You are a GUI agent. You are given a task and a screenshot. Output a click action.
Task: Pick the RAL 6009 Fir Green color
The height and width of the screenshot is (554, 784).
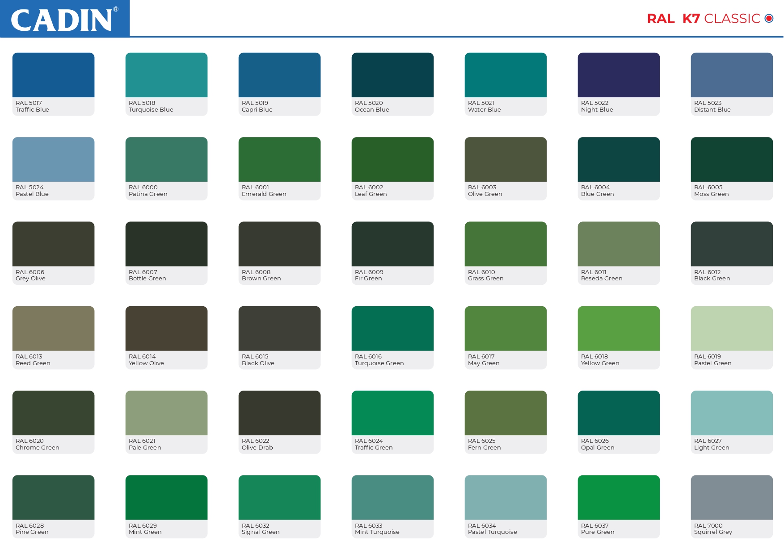click(392, 244)
